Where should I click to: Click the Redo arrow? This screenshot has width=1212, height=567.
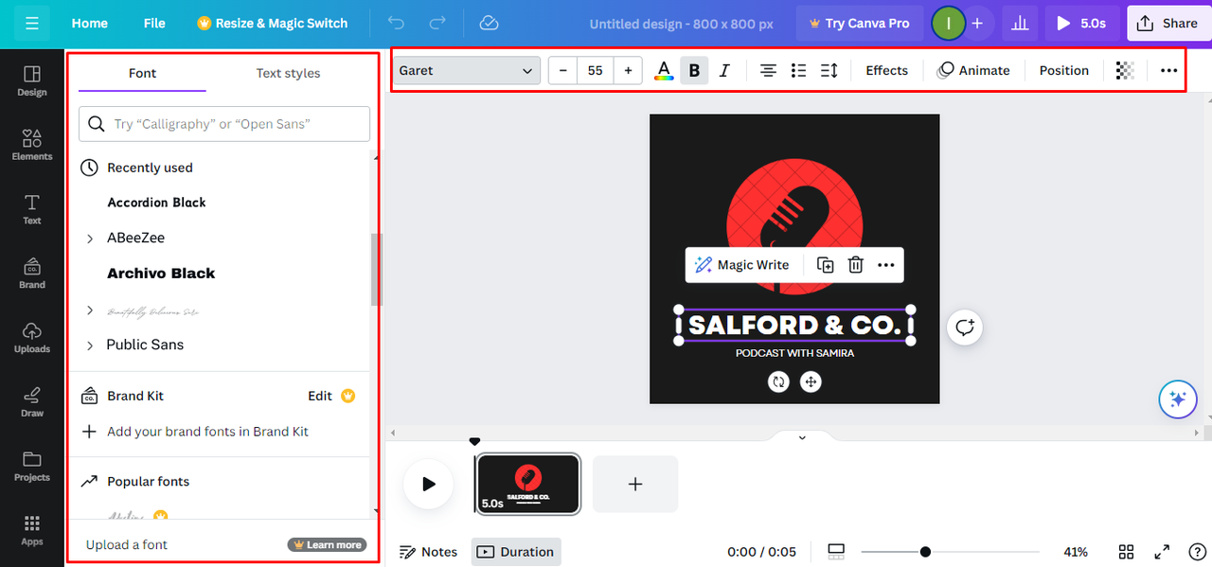[x=437, y=23]
